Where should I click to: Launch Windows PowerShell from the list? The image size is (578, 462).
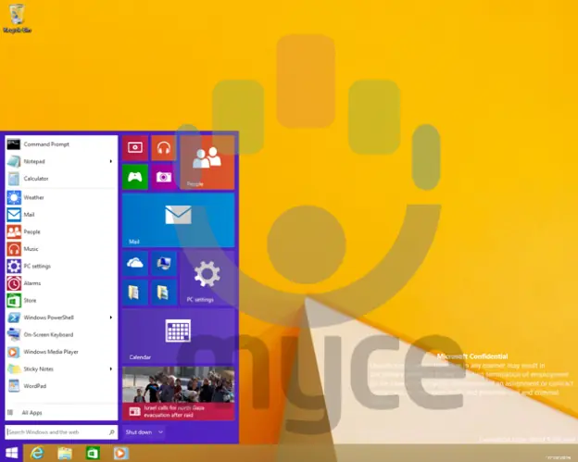click(x=56, y=318)
